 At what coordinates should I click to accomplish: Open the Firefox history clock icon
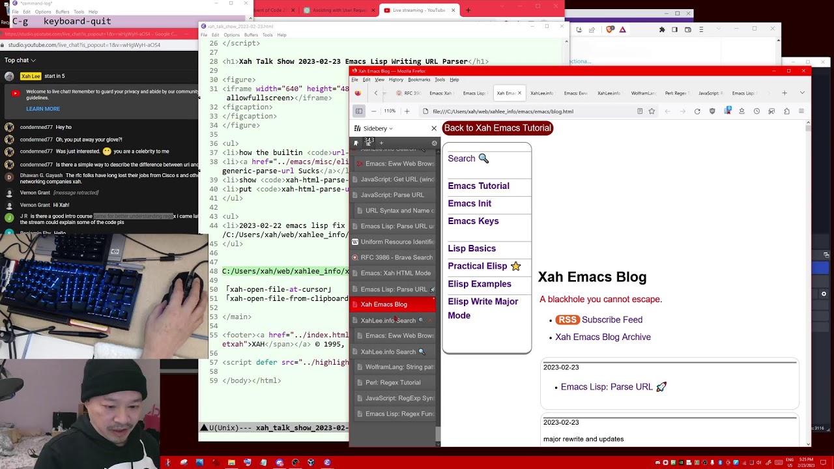[x=756, y=111]
